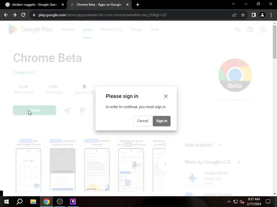Click the Sign in button
Viewport: 277px width, 207px height.
pos(161,121)
